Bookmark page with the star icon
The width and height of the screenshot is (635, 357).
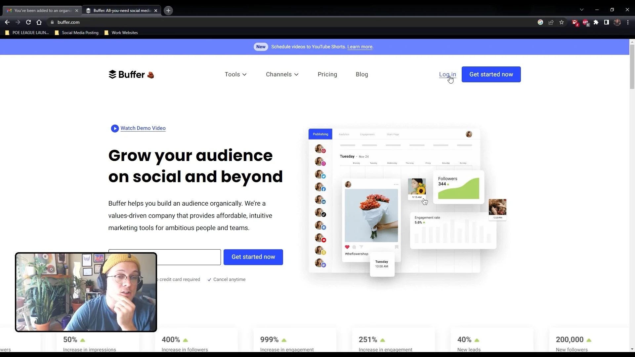point(562,22)
